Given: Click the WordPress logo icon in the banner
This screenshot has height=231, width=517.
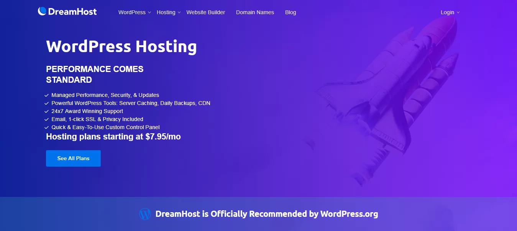Looking at the screenshot, I should tap(145, 214).
